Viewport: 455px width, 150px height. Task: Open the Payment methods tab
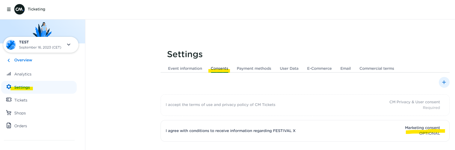coord(254,69)
